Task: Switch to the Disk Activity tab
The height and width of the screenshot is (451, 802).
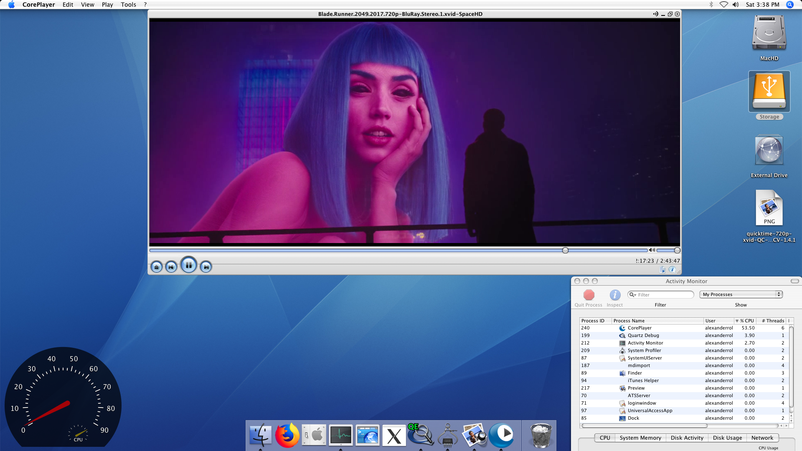Action: pos(687,438)
